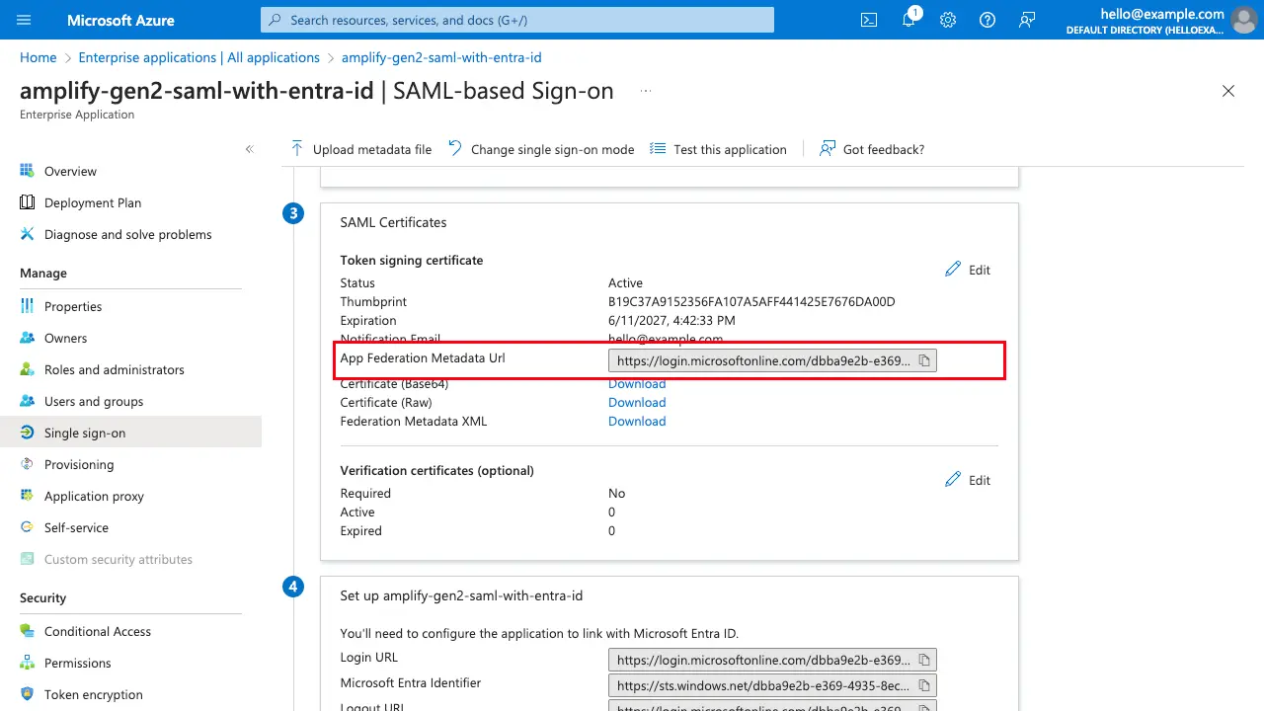The image size is (1264, 711).
Task: Open the notifications bell
Action: point(909,20)
